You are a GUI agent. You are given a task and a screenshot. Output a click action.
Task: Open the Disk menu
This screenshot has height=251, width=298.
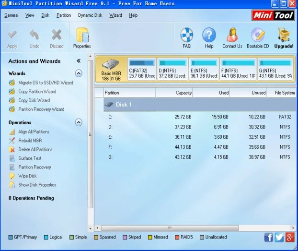tap(45, 15)
